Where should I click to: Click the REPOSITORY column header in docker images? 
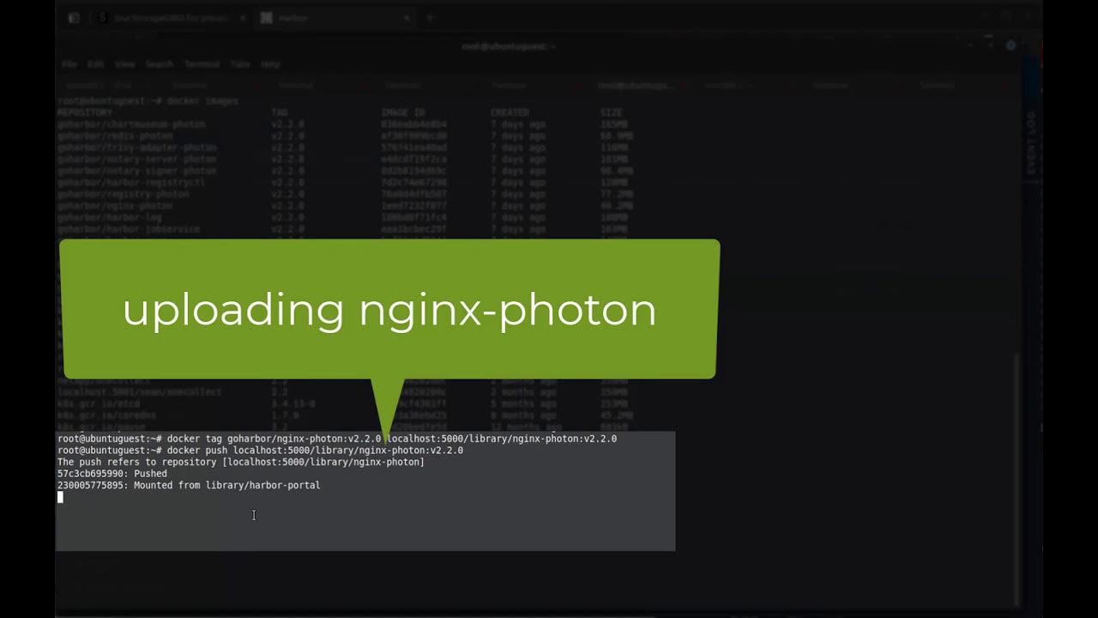(85, 112)
